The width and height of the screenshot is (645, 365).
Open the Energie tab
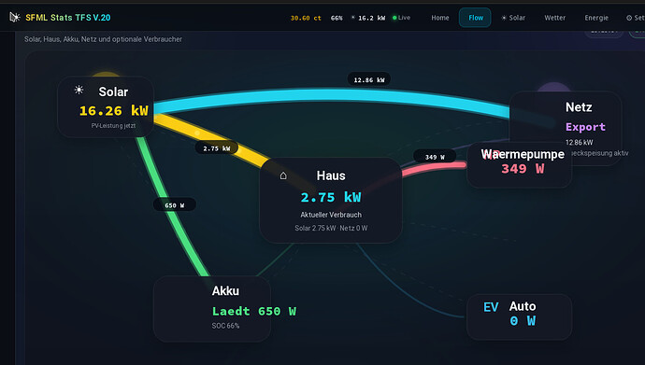point(596,18)
